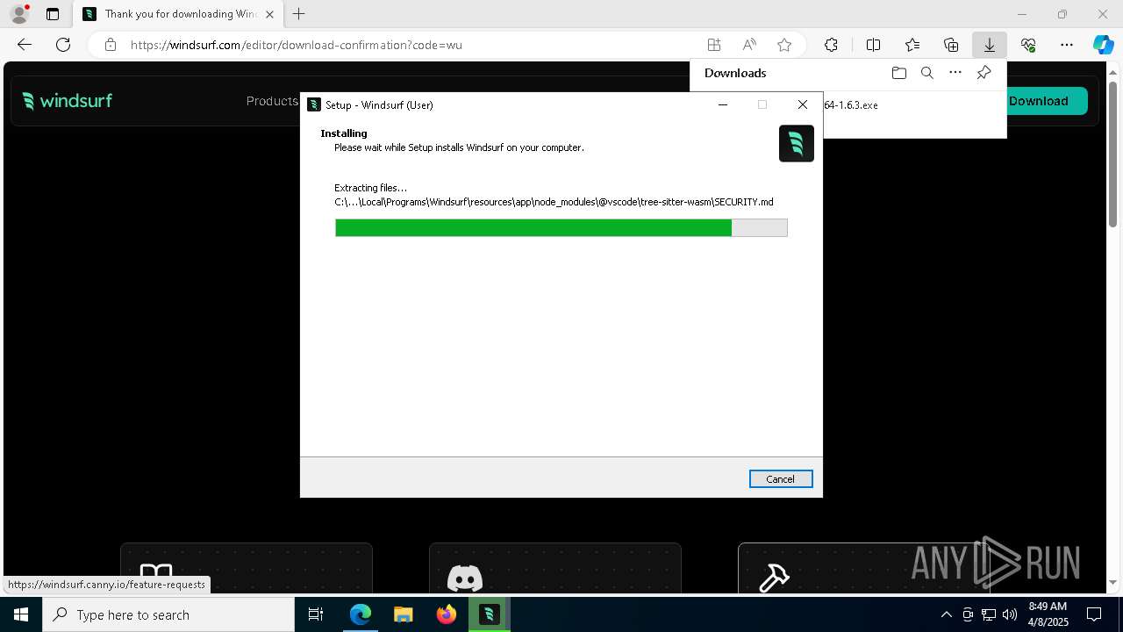View site information lock icon
This screenshot has height=632, width=1123.
pyautogui.click(x=111, y=45)
